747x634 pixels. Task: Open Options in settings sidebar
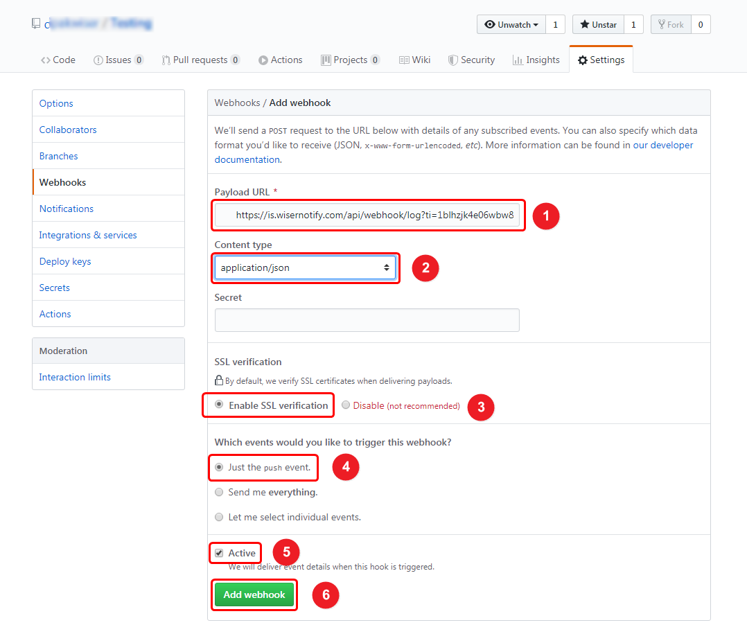[x=109, y=103]
